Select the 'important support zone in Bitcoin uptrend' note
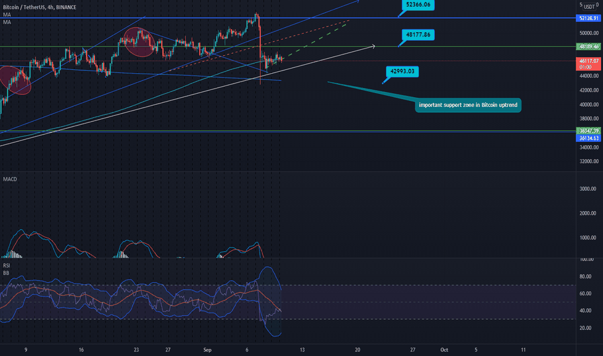 [468, 105]
